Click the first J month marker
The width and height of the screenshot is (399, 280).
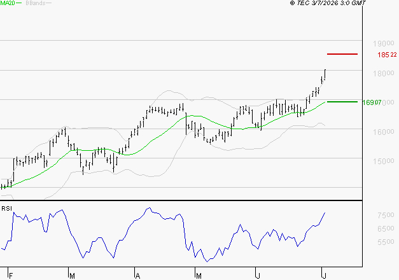coord(258,276)
